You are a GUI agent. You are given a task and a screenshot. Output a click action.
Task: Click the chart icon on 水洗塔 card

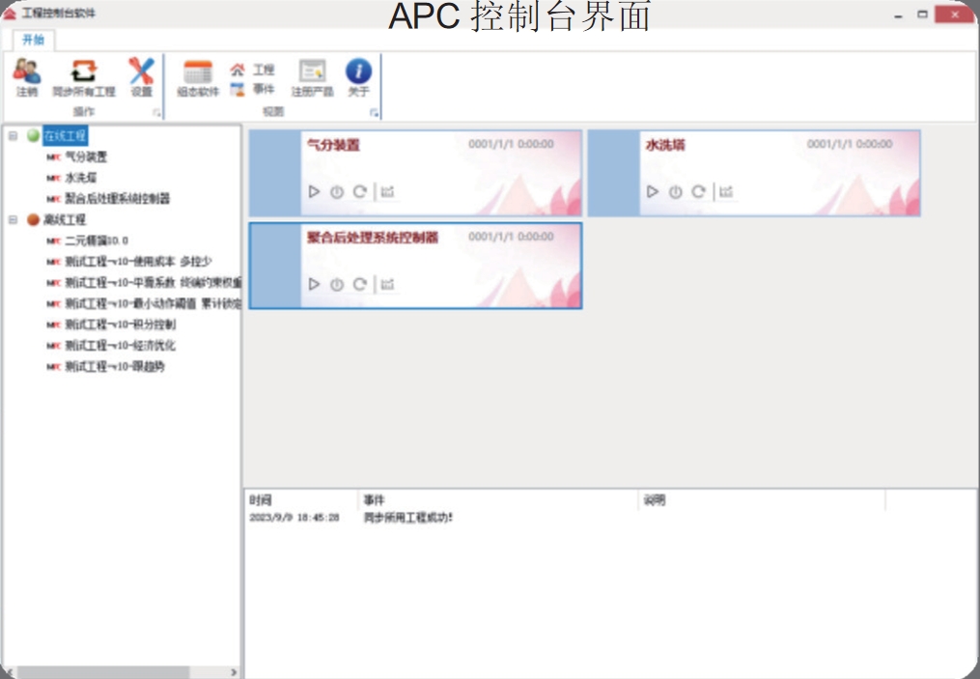click(725, 190)
